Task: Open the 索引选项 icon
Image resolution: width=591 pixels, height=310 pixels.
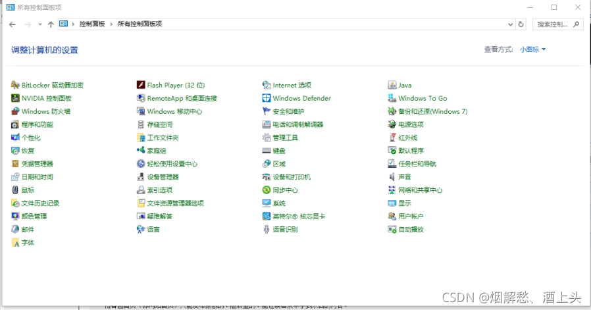Action: coord(141,190)
